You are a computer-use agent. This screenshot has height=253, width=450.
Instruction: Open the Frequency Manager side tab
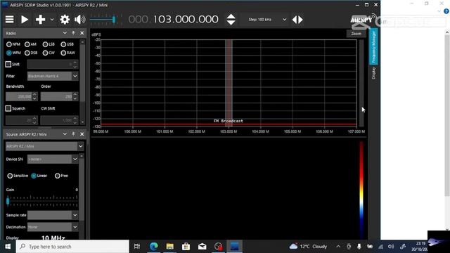pos(373,47)
